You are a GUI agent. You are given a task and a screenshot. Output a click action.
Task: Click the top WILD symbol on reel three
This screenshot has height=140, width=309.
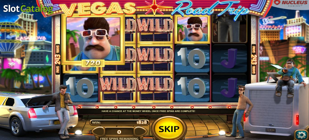tap(155, 28)
